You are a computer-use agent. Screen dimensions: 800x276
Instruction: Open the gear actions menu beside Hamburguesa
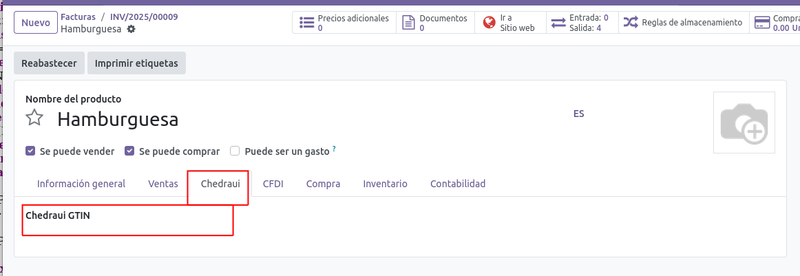click(131, 29)
